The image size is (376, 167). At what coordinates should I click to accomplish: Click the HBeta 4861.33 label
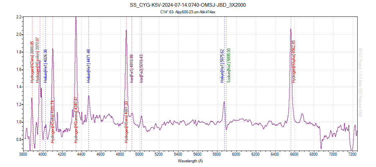[x=126, y=122]
